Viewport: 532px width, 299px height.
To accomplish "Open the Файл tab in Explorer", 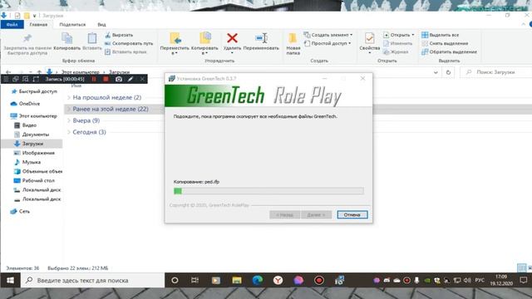I will pos(12,24).
